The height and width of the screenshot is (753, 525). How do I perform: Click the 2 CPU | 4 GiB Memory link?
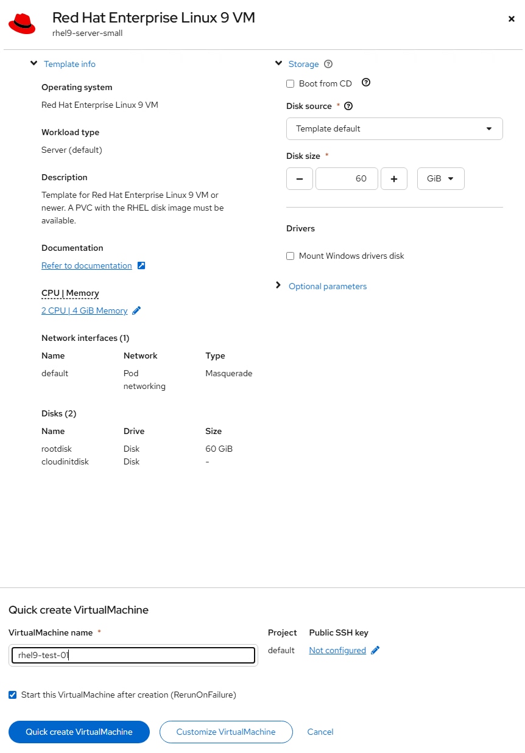point(85,310)
